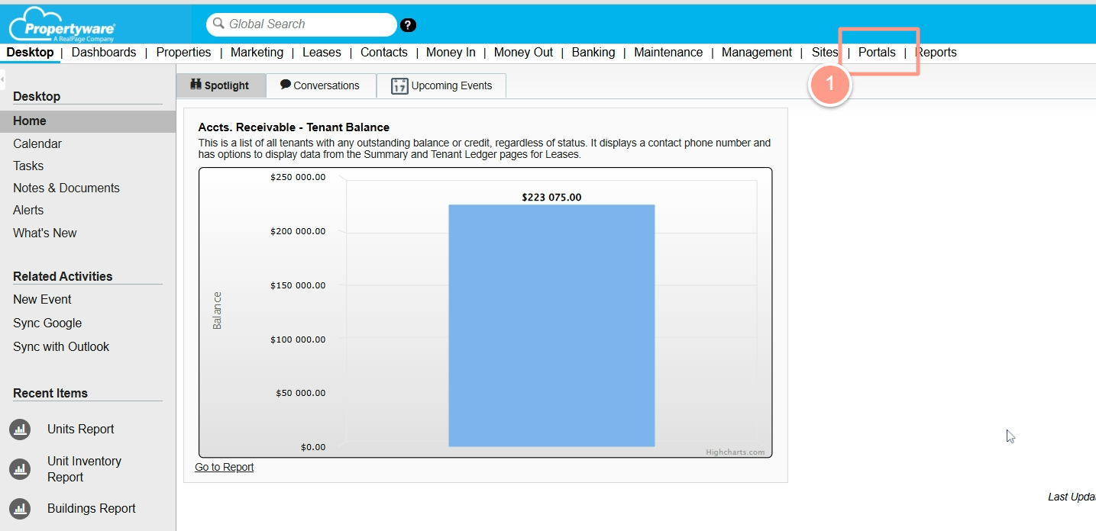Click the Buildings Report chart icon
This screenshot has width=1096, height=531.
[x=20, y=509]
